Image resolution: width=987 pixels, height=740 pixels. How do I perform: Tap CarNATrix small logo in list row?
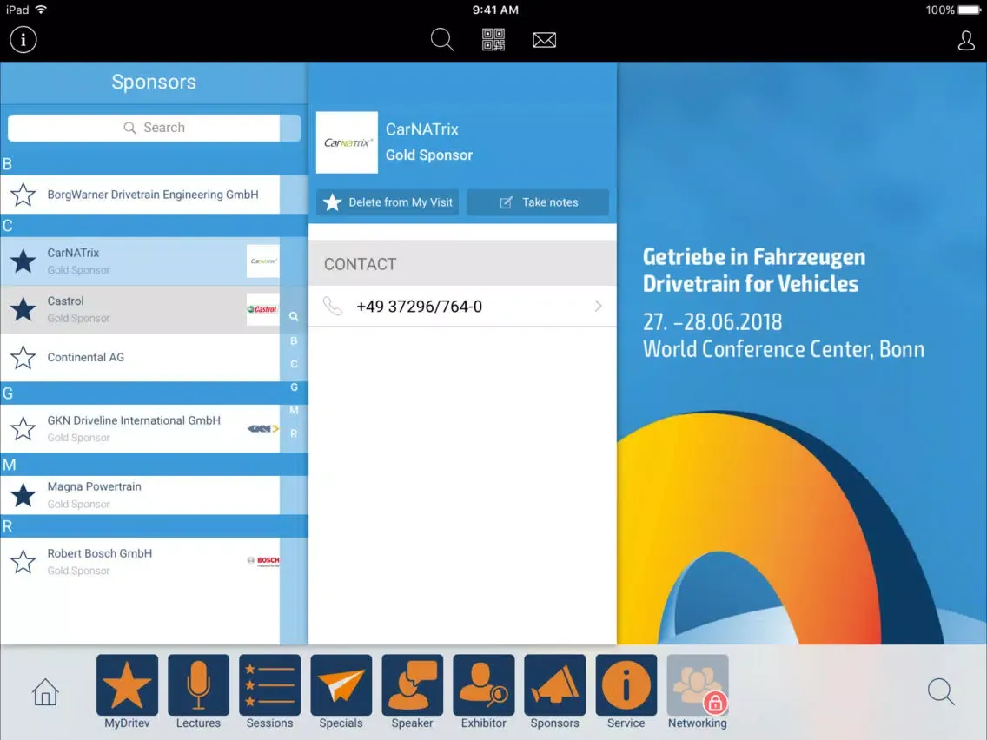[x=263, y=261]
